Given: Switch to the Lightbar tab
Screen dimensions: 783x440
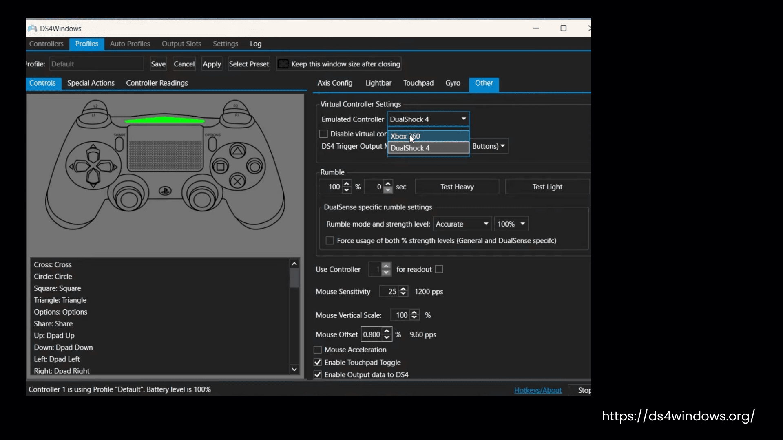Looking at the screenshot, I should (x=378, y=83).
